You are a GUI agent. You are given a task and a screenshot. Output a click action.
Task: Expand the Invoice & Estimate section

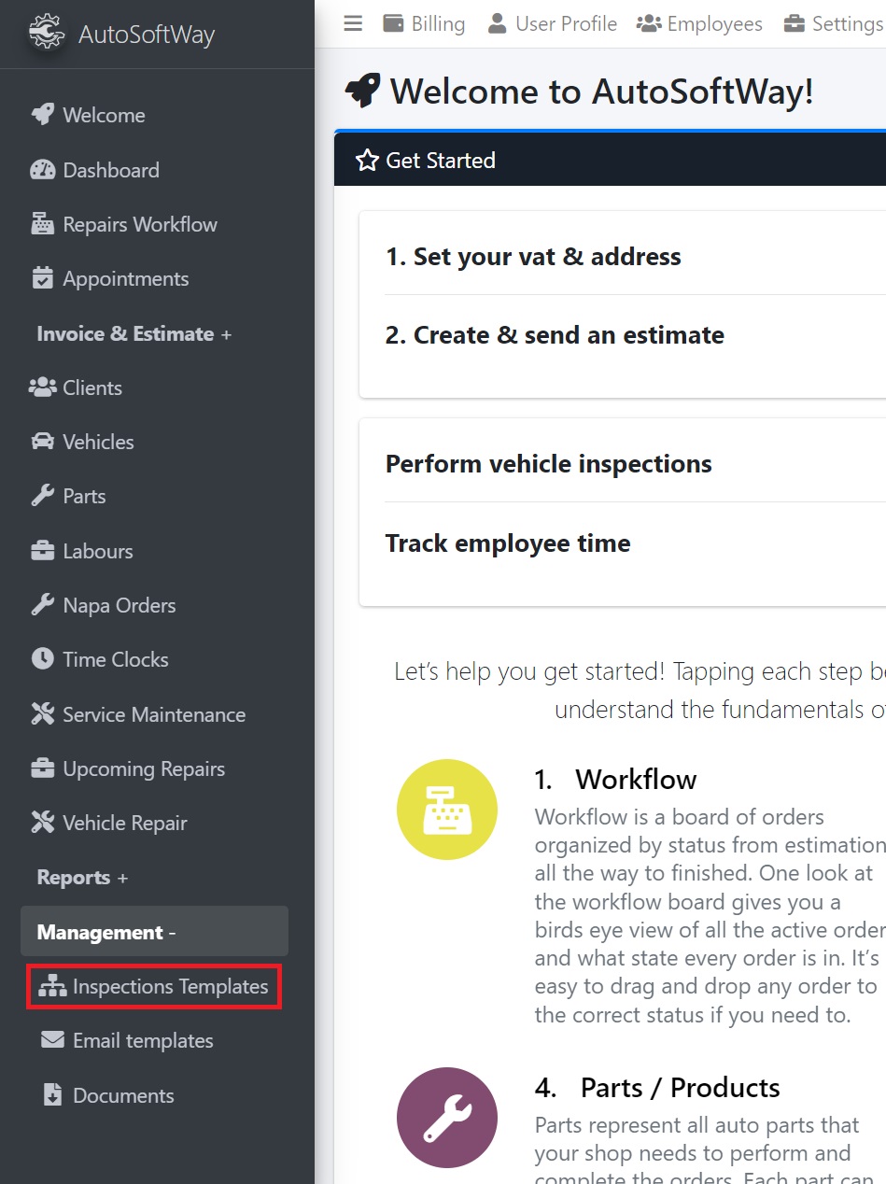click(x=132, y=333)
